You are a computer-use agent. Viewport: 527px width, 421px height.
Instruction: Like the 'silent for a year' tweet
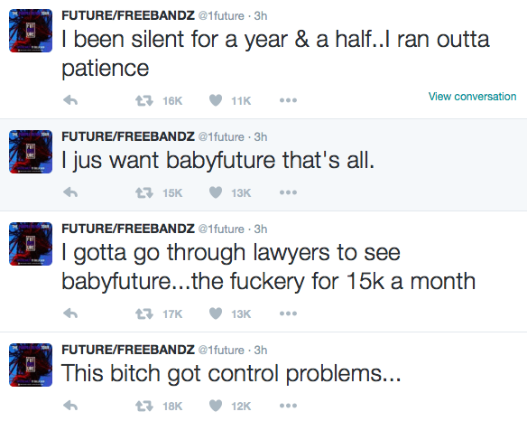pos(216,100)
